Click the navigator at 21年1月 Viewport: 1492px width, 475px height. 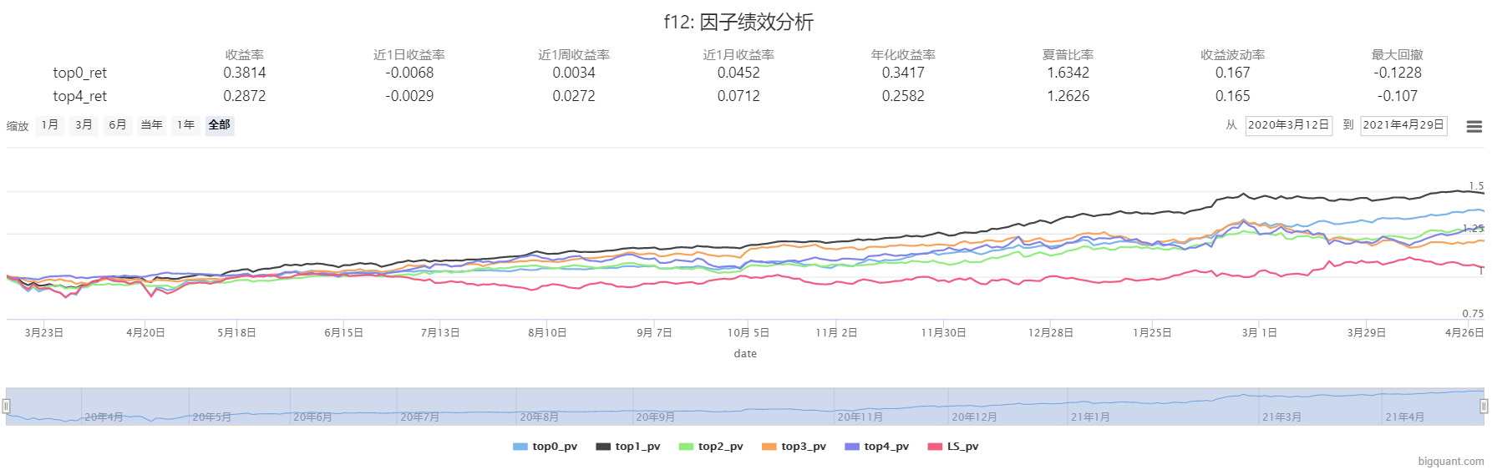(x=1090, y=417)
